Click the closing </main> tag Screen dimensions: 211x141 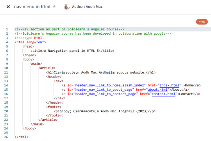coord(37,124)
